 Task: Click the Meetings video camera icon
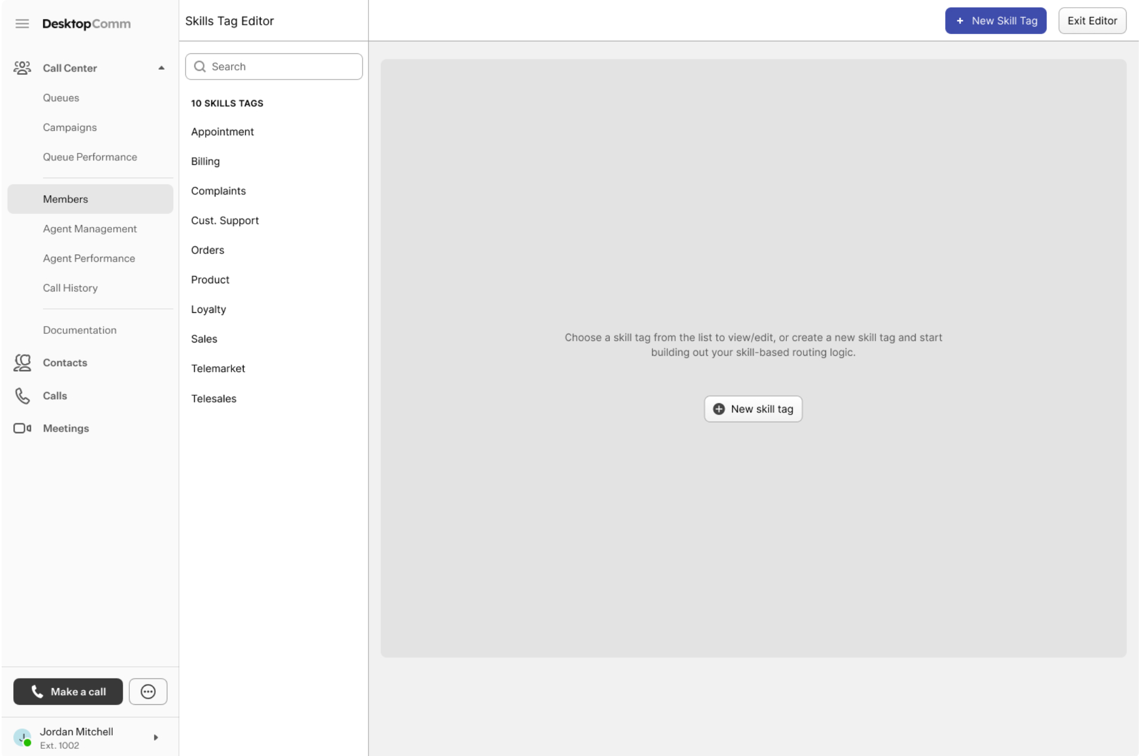tap(22, 428)
